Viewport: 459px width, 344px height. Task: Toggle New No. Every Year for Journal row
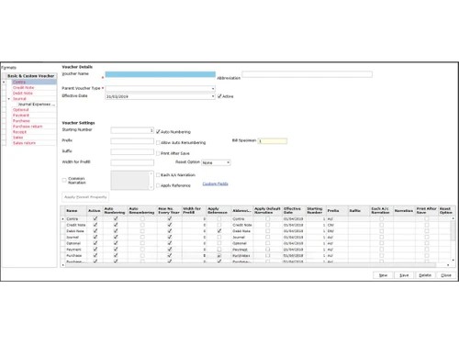pos(170,237)
